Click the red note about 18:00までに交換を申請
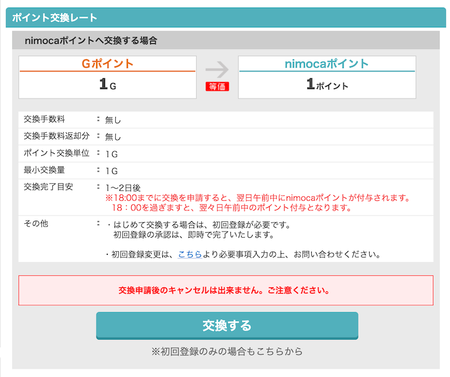Image resolution: width=450 pixels, height=377 pixels. click(x=258, y=198)
